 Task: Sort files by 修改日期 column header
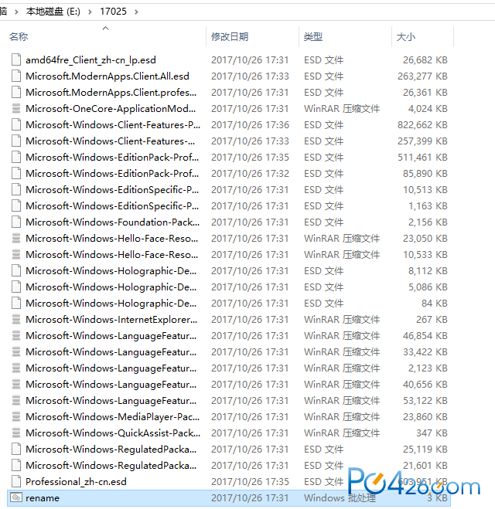(x=230, y=36)
